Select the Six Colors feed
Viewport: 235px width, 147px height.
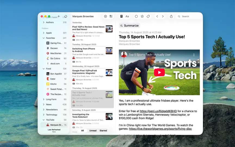point(54,58)
